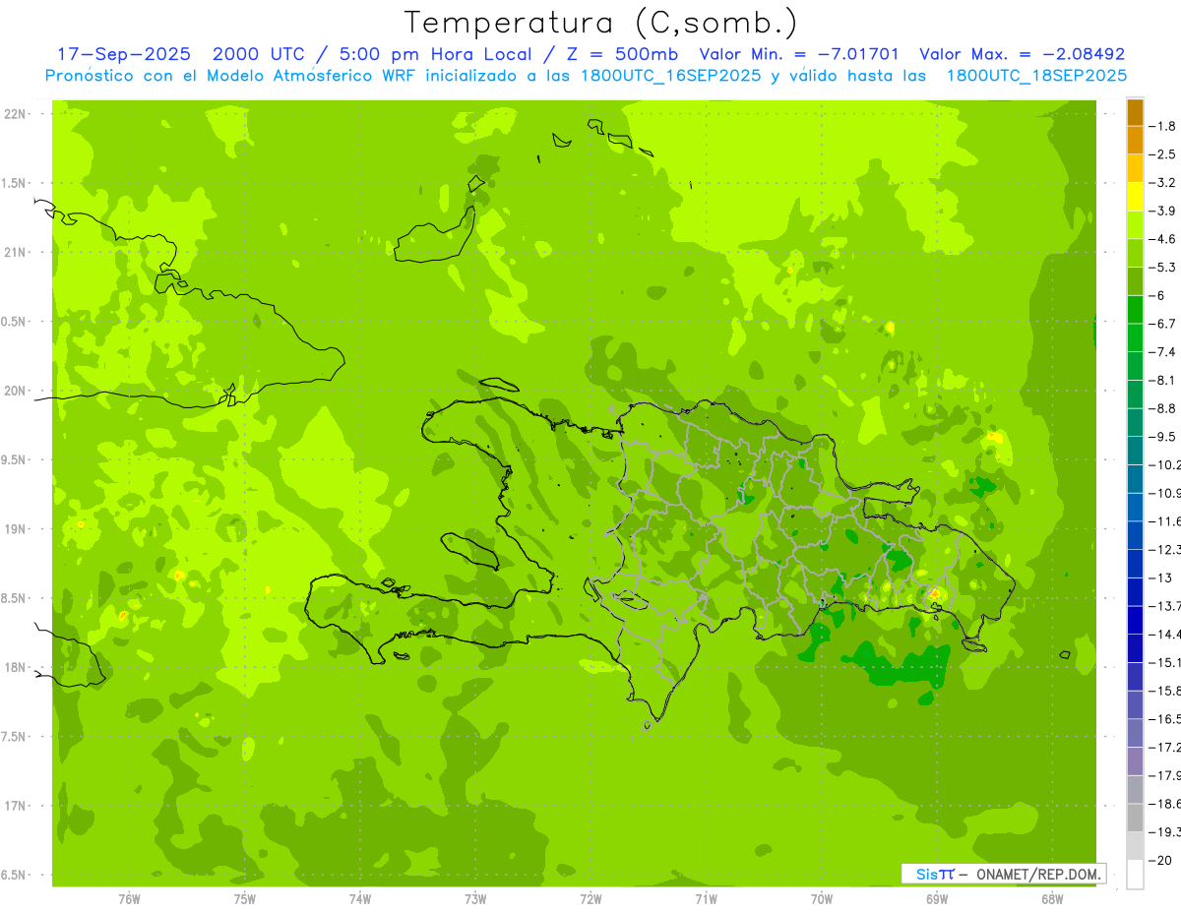Image resolution: width=1181 pixels, height=912 pixels.
Task: Click the latitude axis label 21N
Action: (x=15, y=252)
